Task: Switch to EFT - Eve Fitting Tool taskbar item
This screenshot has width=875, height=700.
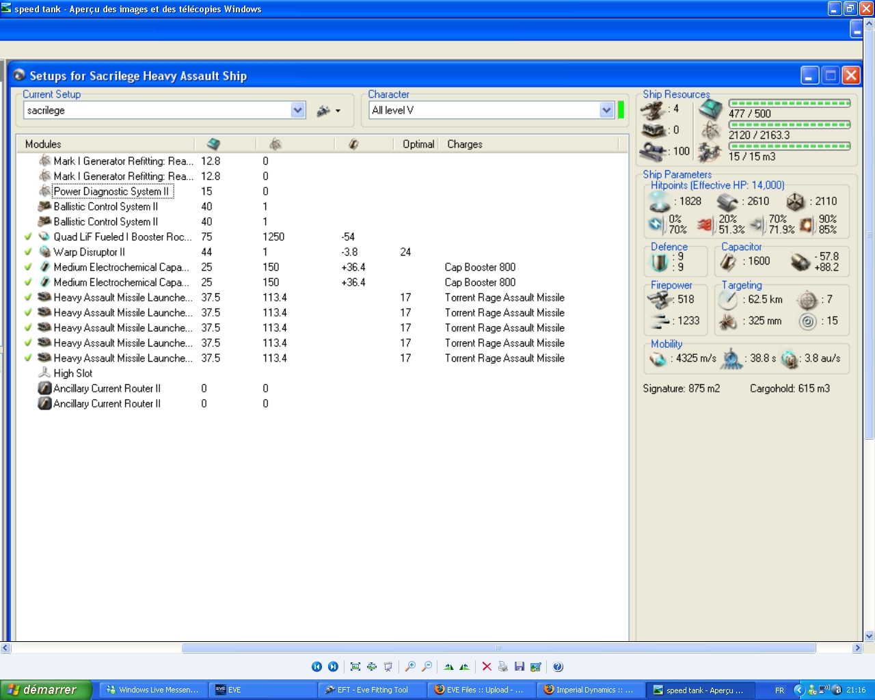Action: (x=371, y=690)
